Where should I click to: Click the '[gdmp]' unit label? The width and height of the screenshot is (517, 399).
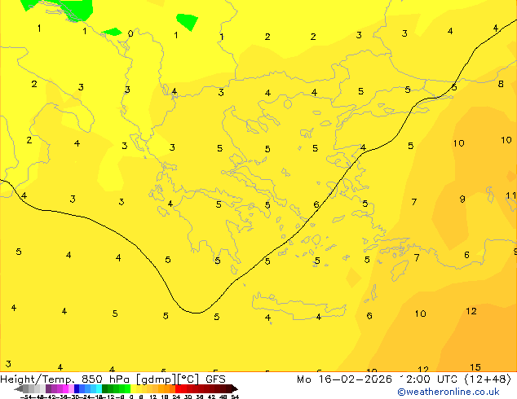155,379
